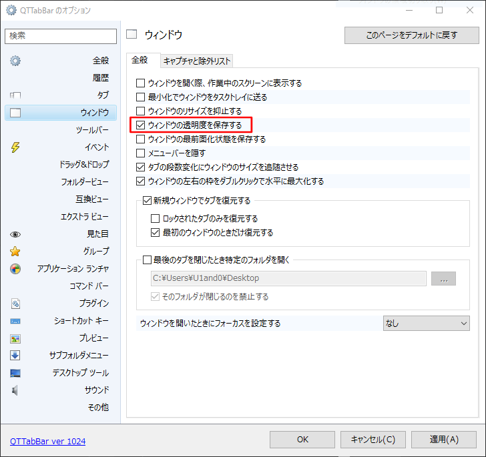Image resolution: width=486 pixels, height=457 pixels.
Task: Apply changes with 適用(A)
Action: pyautogui.click(x=444, y=440)
